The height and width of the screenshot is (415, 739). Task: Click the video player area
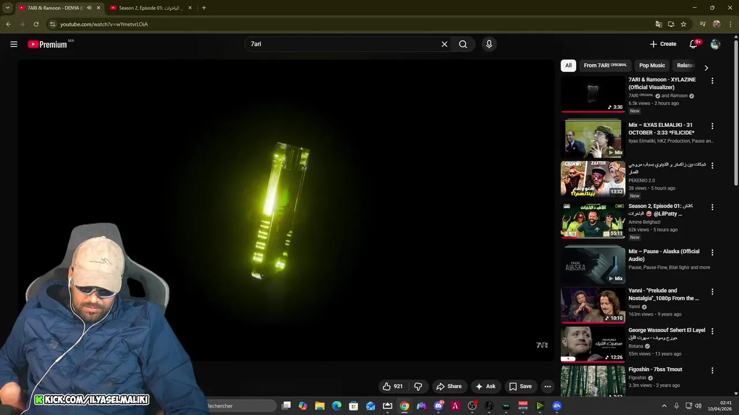(286, 210)
